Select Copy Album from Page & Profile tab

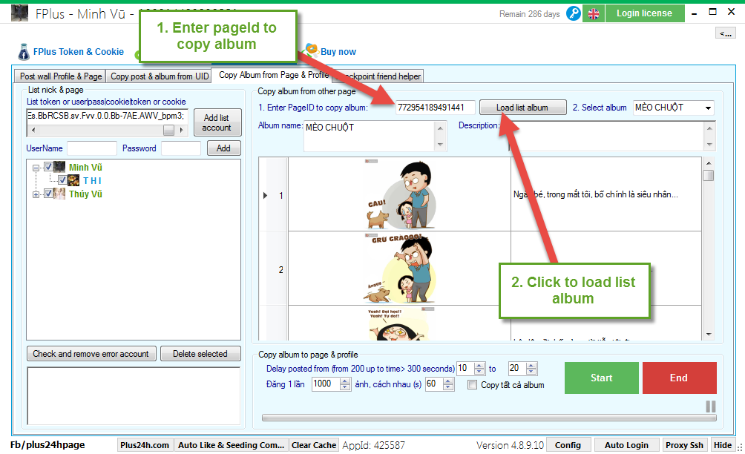point(273,75)
